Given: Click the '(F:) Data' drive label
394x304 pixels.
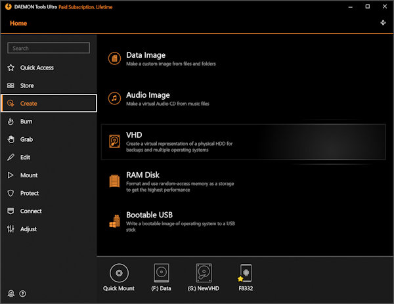Looking at the screenshot, I should [x=161, y=288].
